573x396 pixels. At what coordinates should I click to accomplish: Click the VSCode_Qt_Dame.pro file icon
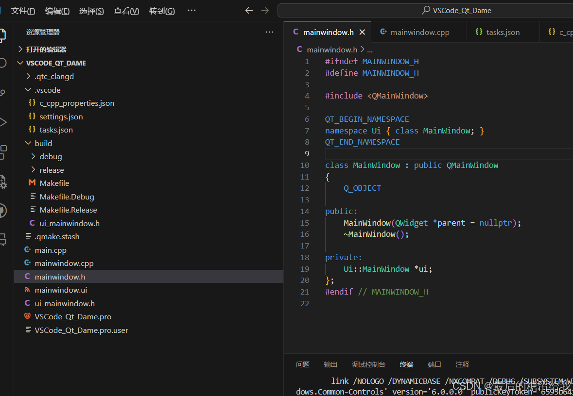tap(27, 316)
